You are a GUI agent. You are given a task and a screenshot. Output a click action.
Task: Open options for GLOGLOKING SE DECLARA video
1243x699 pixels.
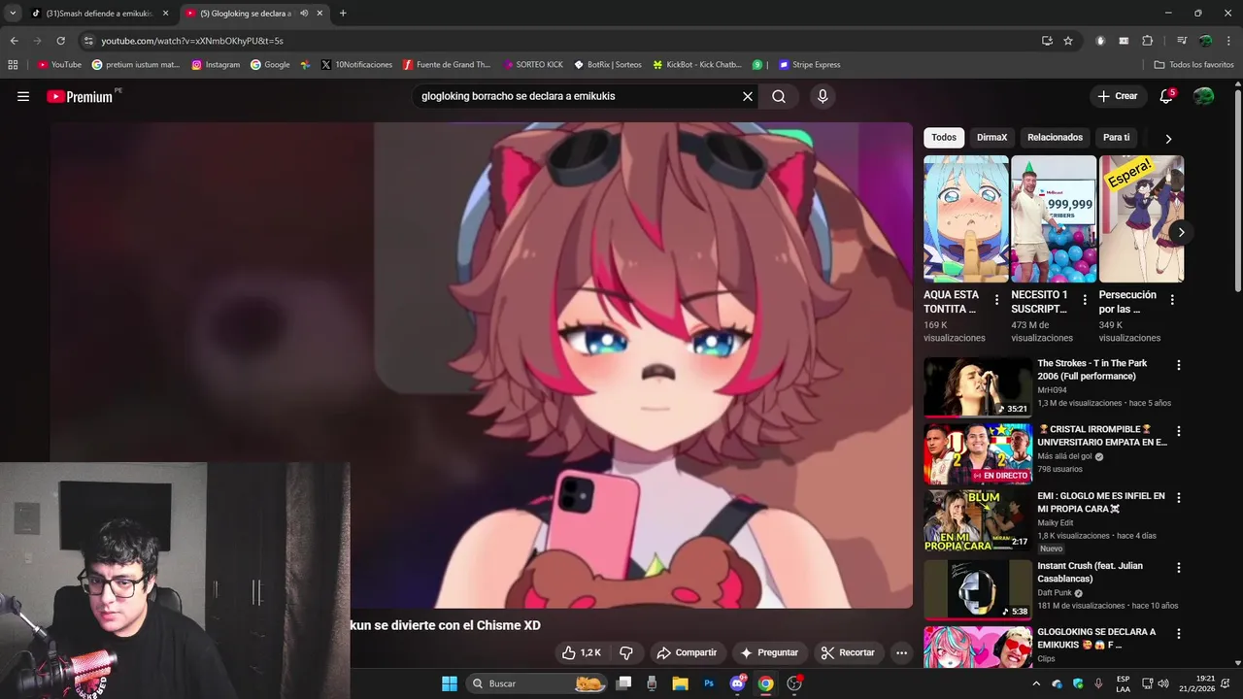1179,633
